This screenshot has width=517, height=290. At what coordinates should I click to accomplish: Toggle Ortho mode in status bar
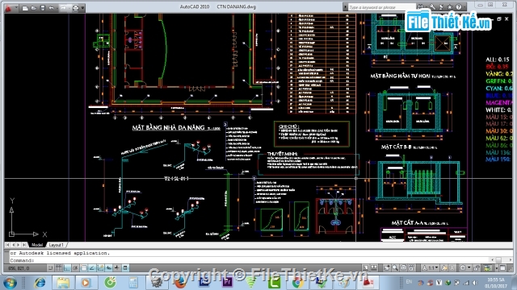[67, 268]
